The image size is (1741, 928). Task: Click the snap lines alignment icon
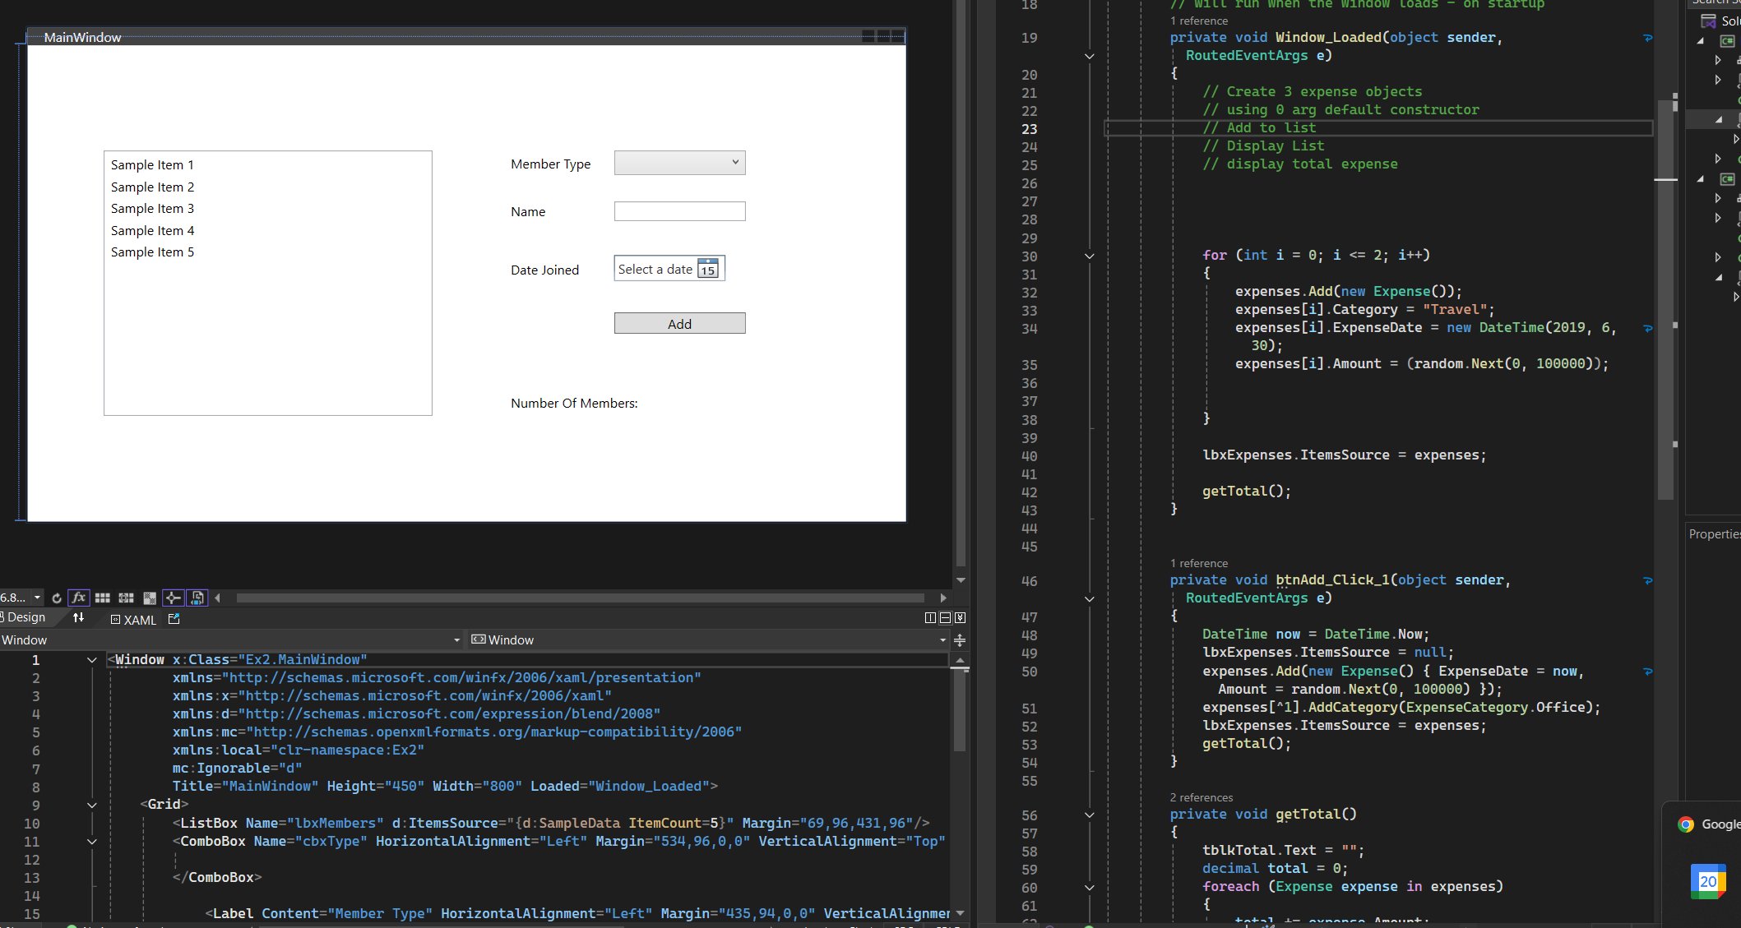174,598
